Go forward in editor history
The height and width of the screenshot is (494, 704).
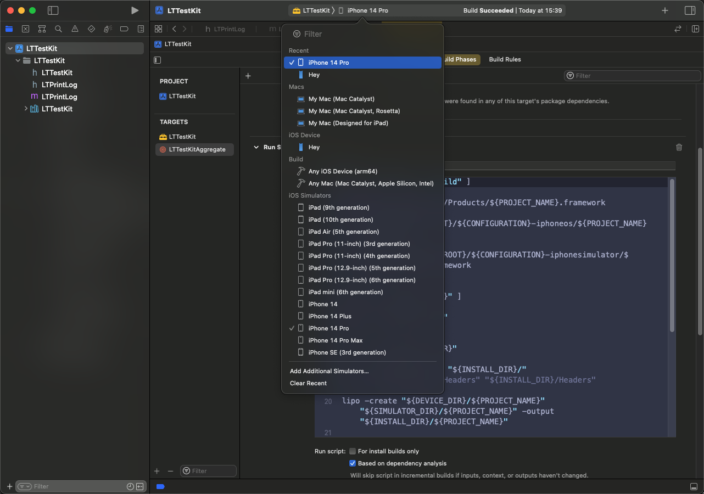[x=185, y=29]
